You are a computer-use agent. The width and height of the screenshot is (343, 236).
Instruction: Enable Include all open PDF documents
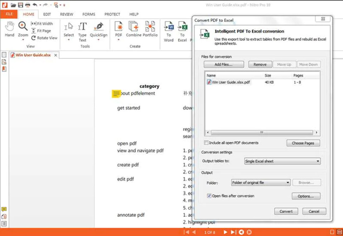[206, 143]
